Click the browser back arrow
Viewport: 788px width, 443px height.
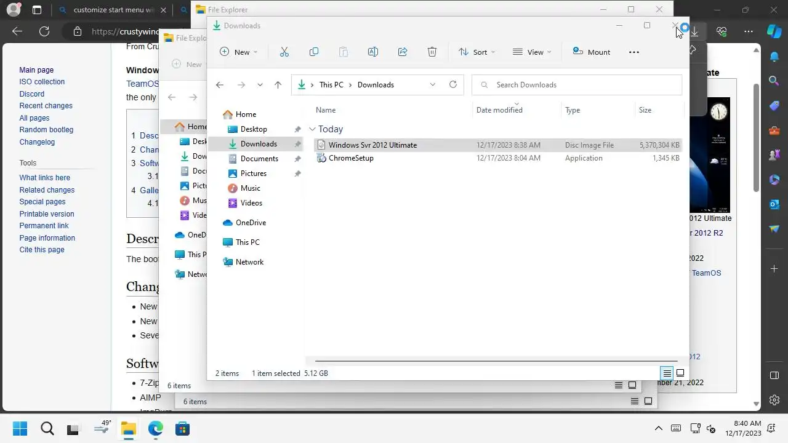pyautogui.click(x=17, y=31)
